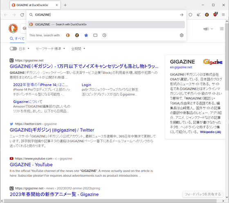This screenshot has height=203, width=229.
Task: Open the セーフサーチ 標準 dropdown
Action: coord(50,49)
